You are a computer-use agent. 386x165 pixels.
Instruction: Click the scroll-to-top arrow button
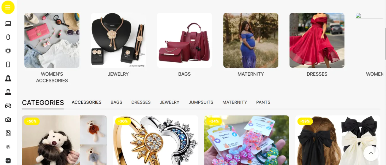coord(371,153)
